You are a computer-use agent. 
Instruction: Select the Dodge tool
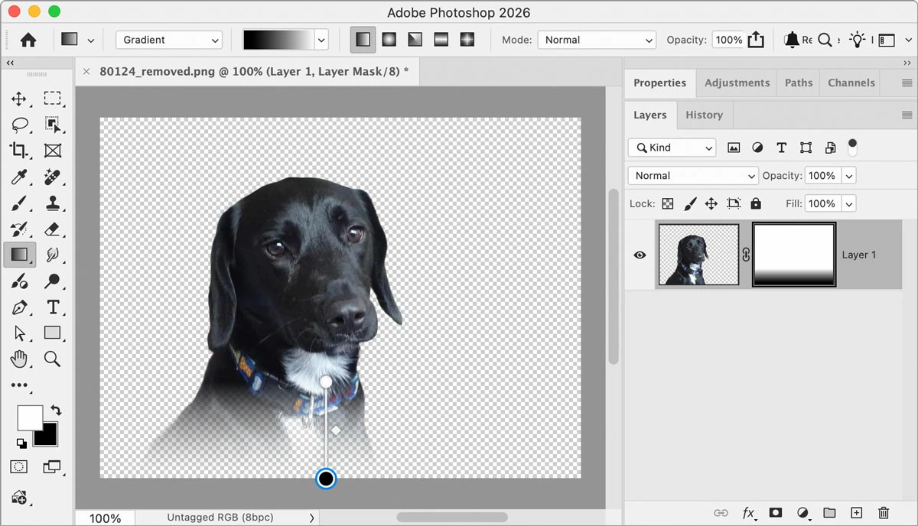pyautogui.click(x=52, y=281)
